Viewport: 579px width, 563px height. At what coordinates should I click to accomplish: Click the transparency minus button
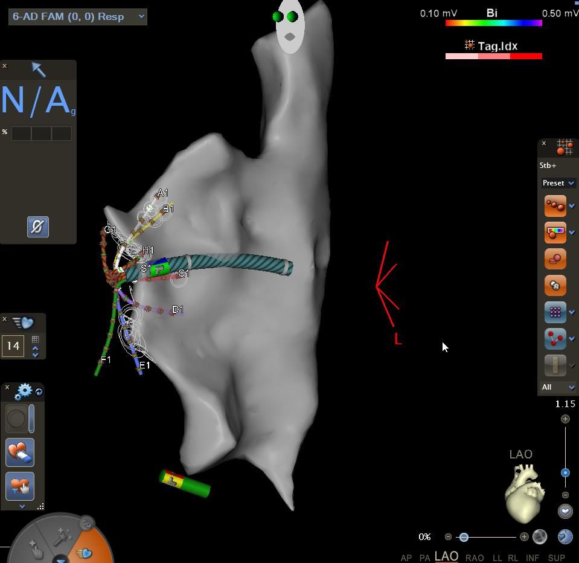[448, 536]
